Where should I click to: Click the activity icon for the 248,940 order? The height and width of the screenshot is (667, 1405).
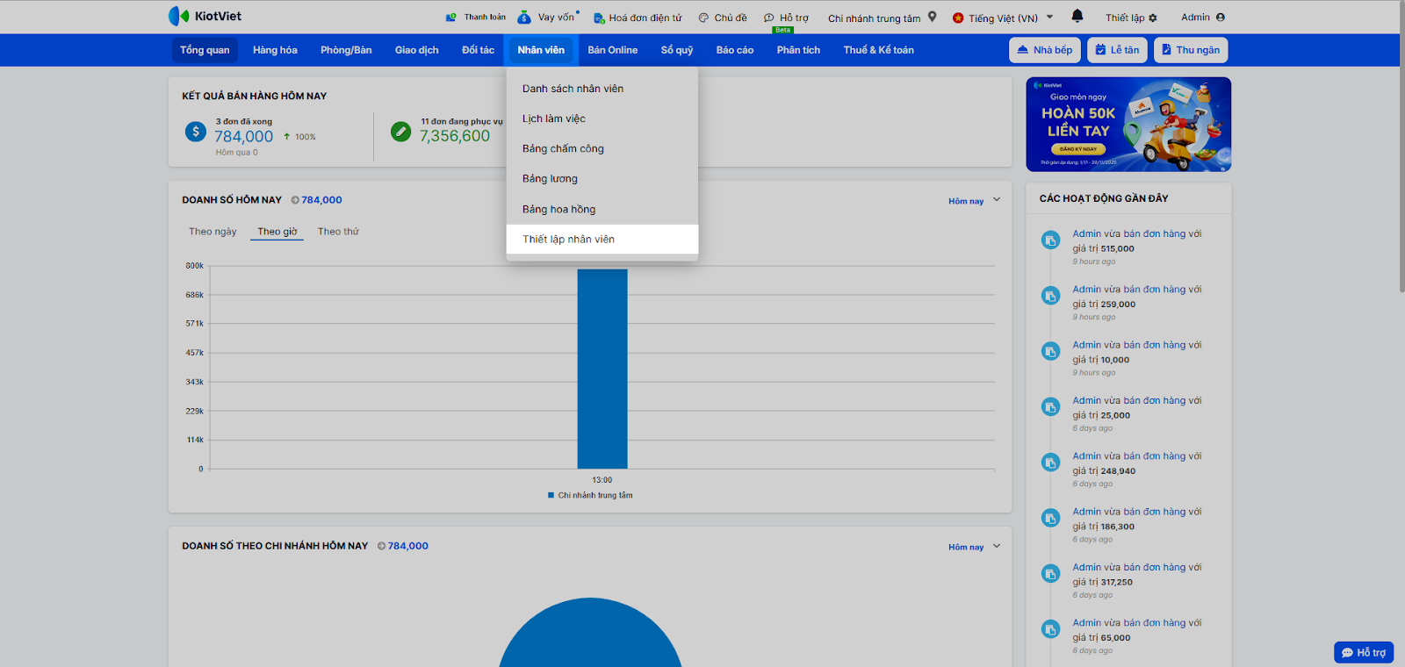pos(1050,463)
